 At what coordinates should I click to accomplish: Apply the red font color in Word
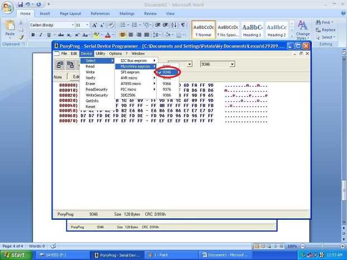coord(108,35)
